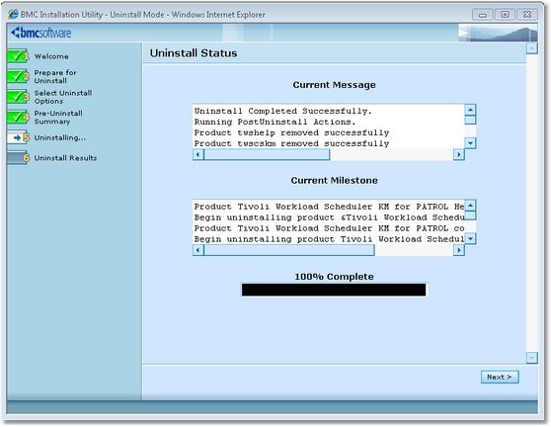
Task: Click the Uninstalling... step label
Action: pos(59,137)
